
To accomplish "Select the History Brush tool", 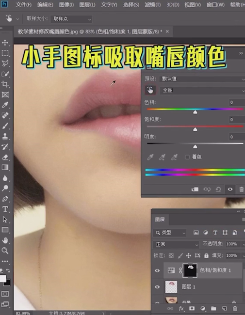I will [5, 147].
